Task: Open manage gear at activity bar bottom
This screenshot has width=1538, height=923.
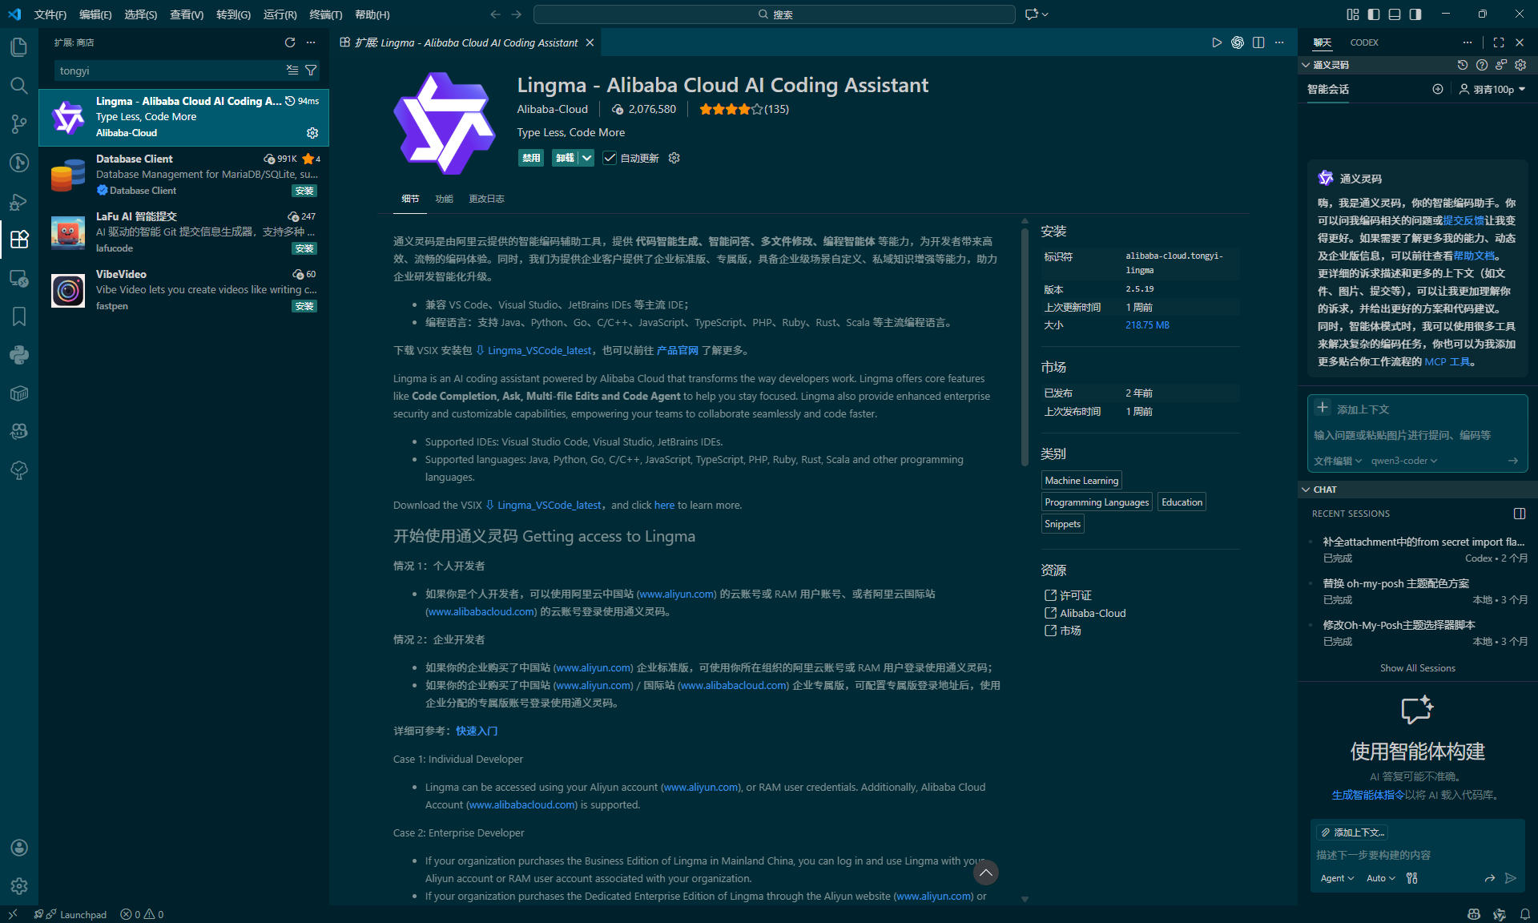Action: (19, 885)
